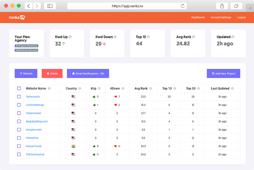
Task: Click India flag in Mutual Funds row
Action: 73,146
